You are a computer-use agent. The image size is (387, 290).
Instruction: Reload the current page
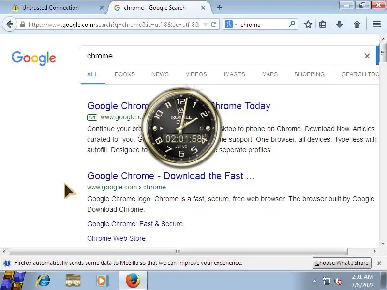(214, 25)
